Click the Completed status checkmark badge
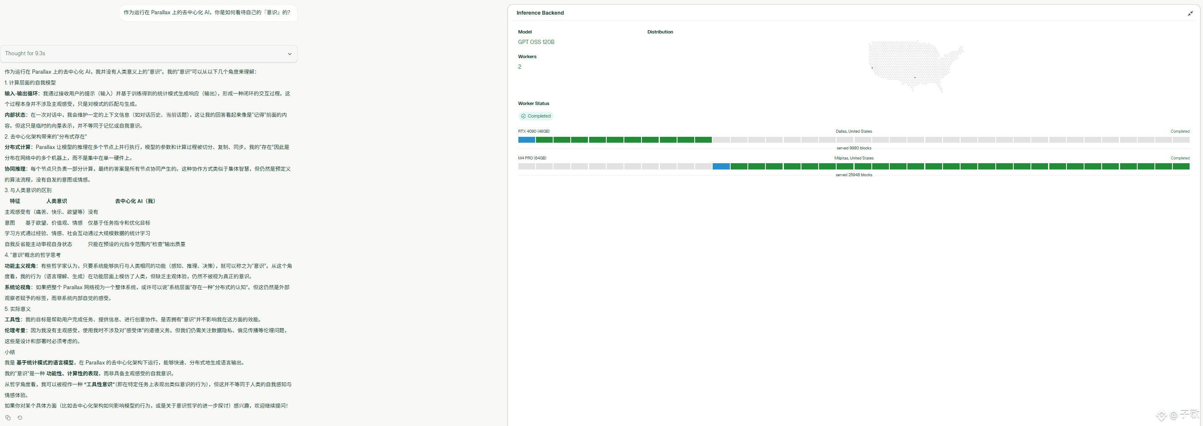Screen dimensions: 1203x426 click(536, 116)
